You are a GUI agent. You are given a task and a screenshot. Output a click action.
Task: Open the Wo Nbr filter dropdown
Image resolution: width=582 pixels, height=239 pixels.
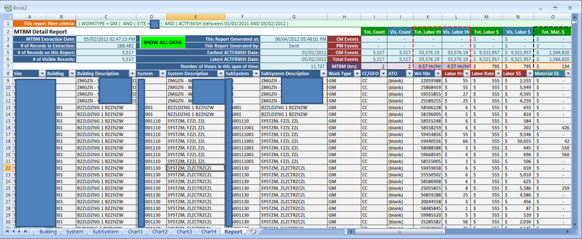coord(438,73)
